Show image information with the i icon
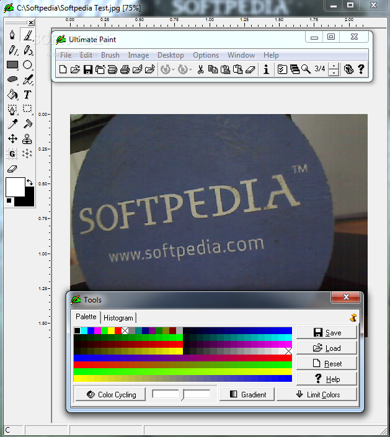The width and height of the screenshot is (390, 437). click(266, 69)
